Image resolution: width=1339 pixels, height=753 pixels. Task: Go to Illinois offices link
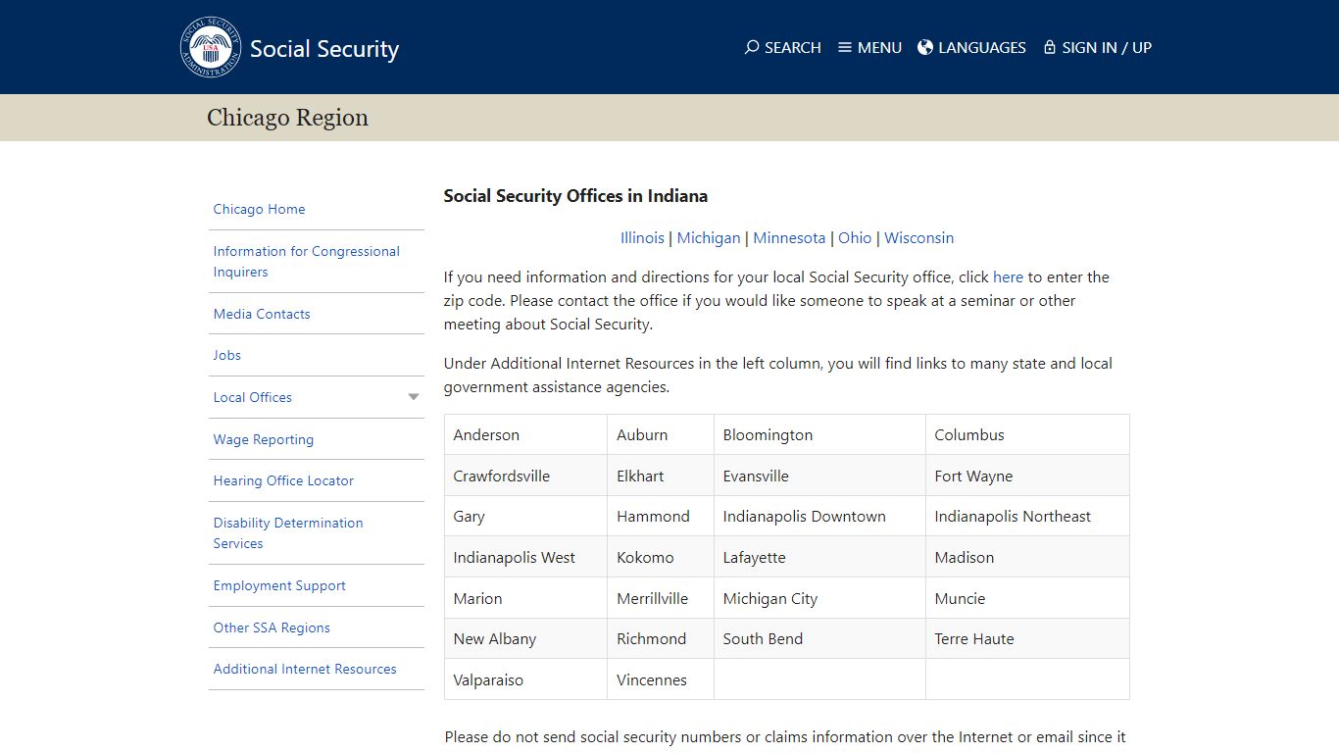tap(642, 237)
